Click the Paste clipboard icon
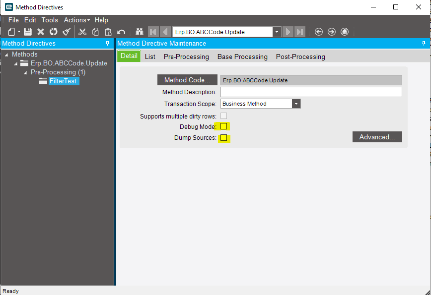 tap(108, 32)
